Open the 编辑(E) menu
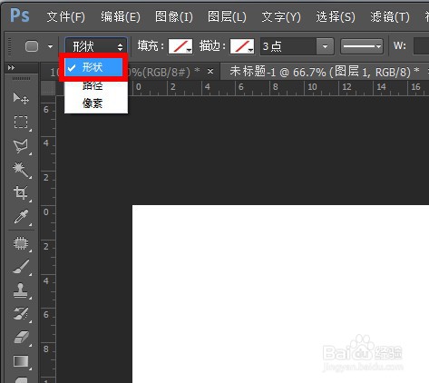This screenshot has height=383, width=429. point(121,16)
